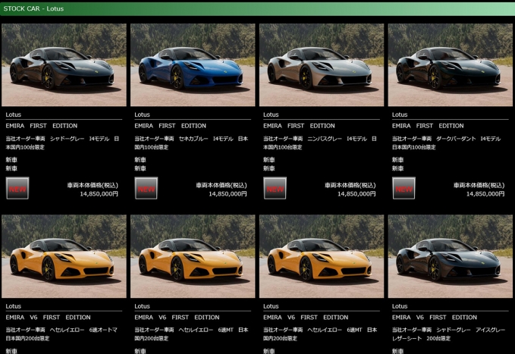515x354 pixels.
Task: Select EMIRA V6 FIRST EDITION title on 6速オートマ card
Action: coord(48,317)
